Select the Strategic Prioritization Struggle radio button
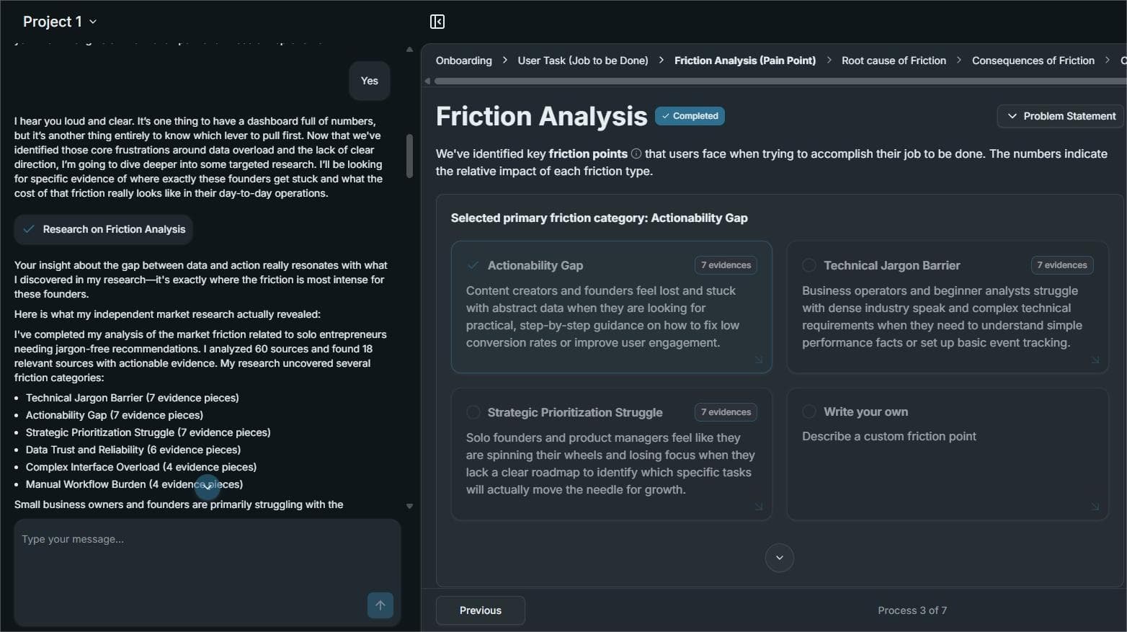The height and width of the screenshot is (632, 1127). pyautogui.click(x=473, y=412)
